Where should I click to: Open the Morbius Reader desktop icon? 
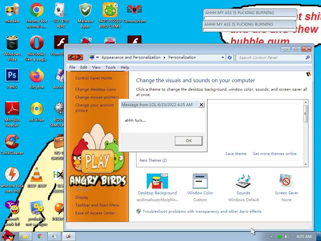point(12,114)
